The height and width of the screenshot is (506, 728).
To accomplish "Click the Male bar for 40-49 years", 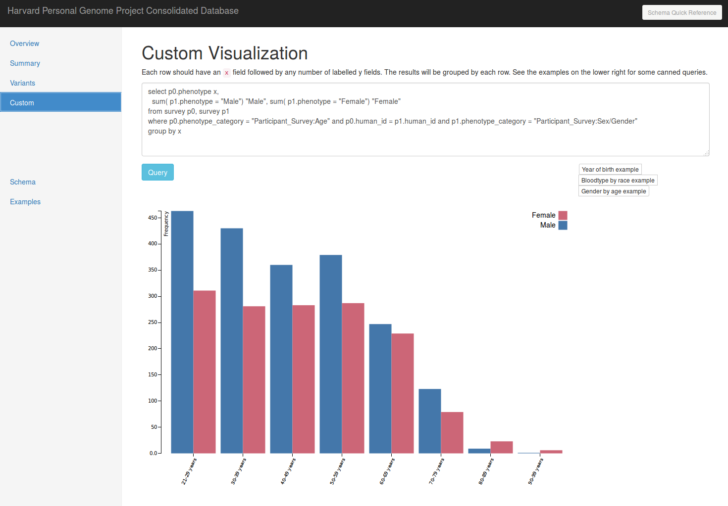I will coord(281,359).
